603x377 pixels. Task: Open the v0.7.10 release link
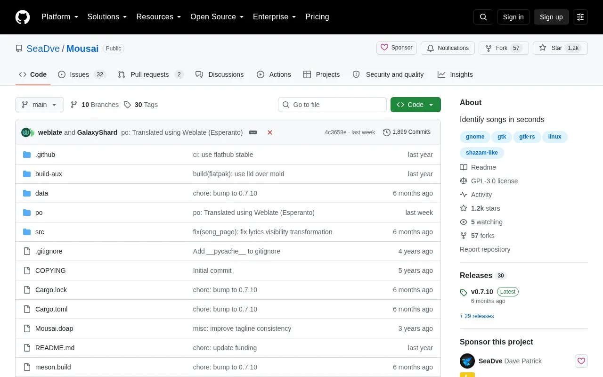coord(482,292)
